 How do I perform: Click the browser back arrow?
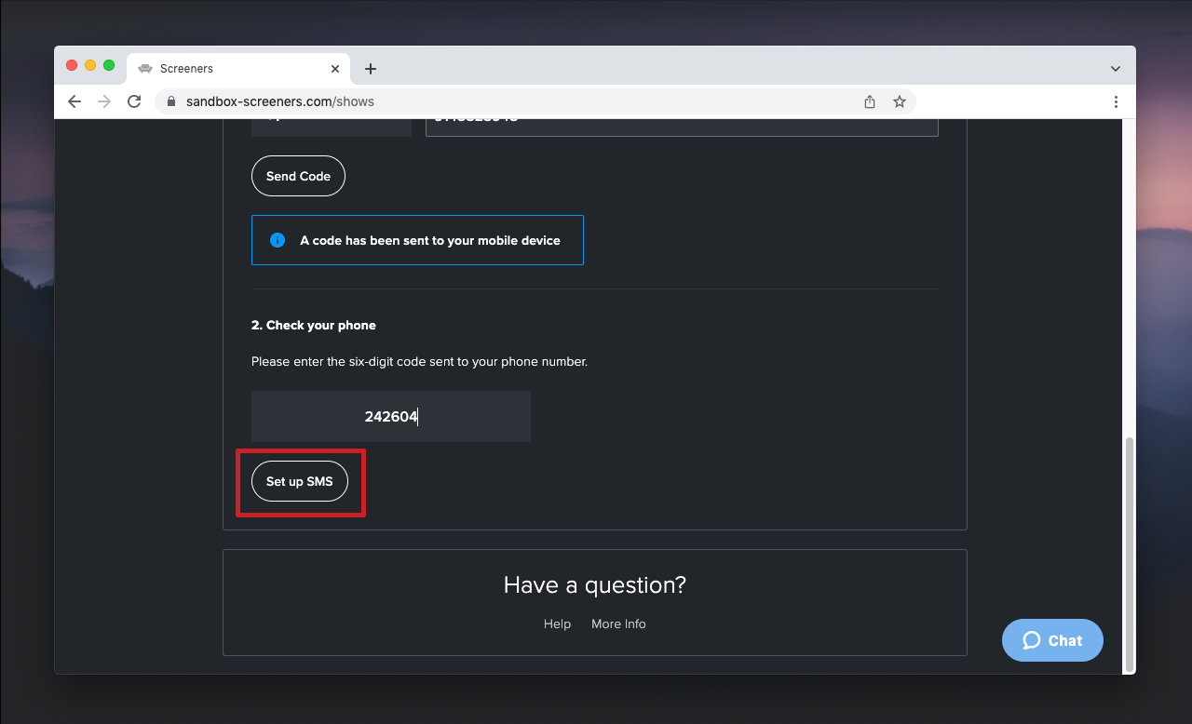[74, 101]
